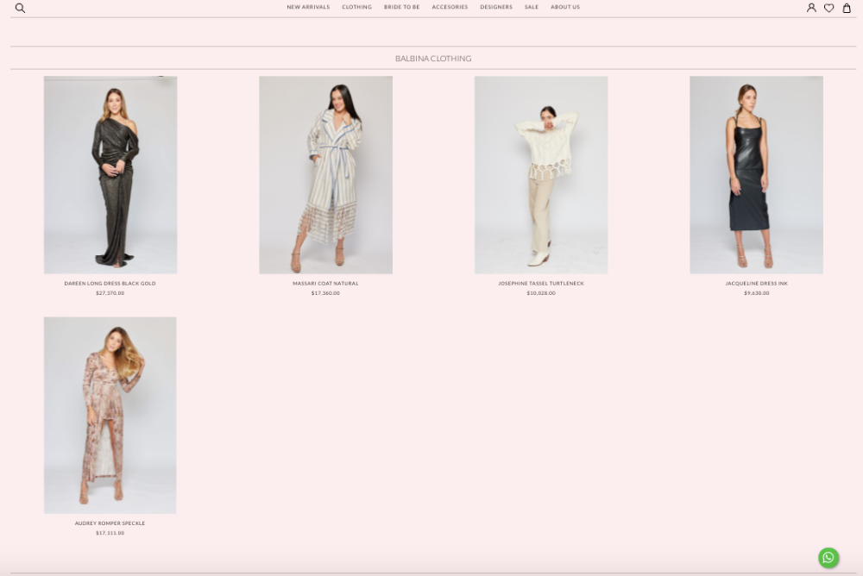This screenshot has width=863, height=576.
Task: Open the wishlist heart icon
Action: click(x=828, y=8)
